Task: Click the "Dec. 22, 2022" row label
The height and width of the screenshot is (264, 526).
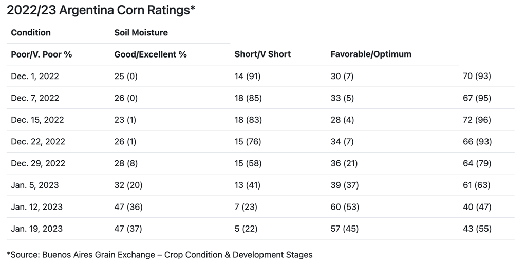Action: pyautogui.click(x=38, y=141)
